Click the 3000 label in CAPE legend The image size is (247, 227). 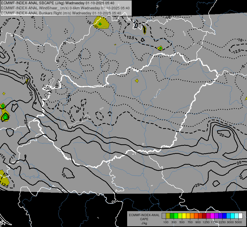pyautogui.click(x=230, y=222)
